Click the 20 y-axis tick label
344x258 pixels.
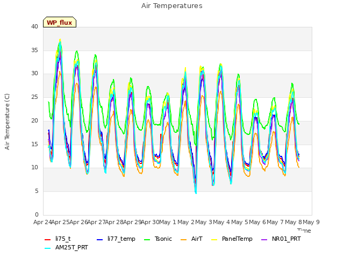point(34,120)
